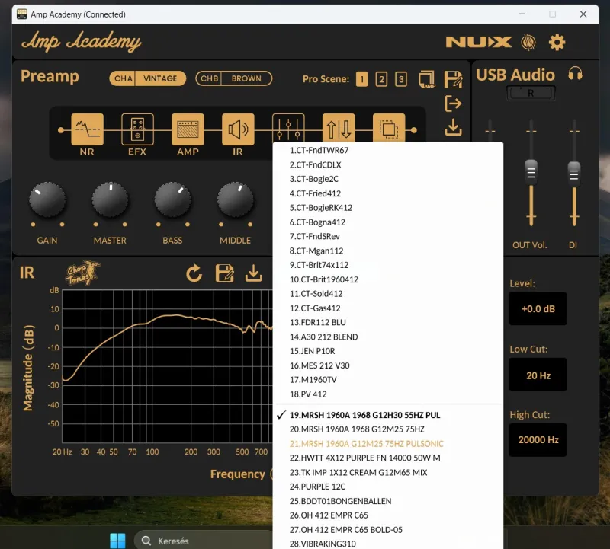The width and height of the screenshot is (610, 549).
Task: Open settings with the gear icon
Action: coord(557,43)
